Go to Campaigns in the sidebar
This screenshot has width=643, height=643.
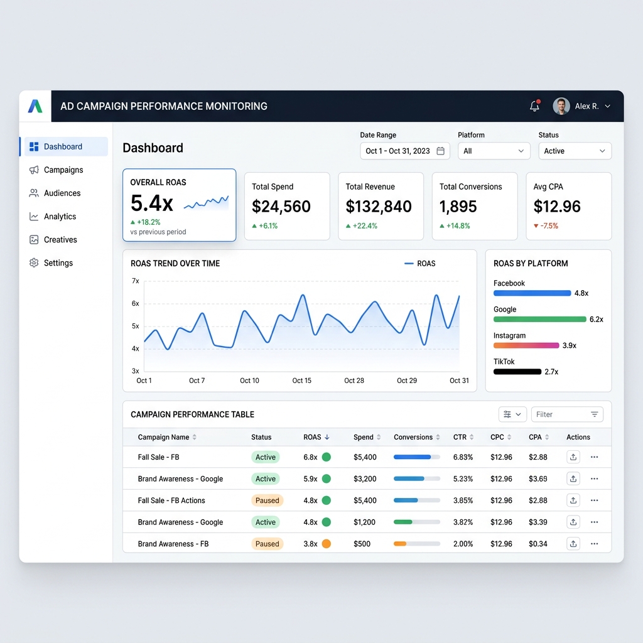[x=63, y=170]
